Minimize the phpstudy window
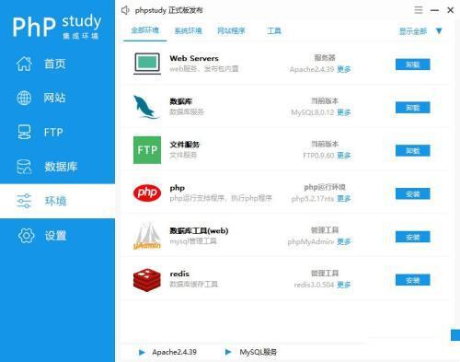The image size is (460, 362). [434, 10]
